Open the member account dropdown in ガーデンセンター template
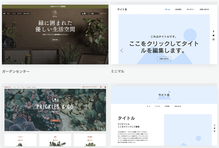 [84, 13]
